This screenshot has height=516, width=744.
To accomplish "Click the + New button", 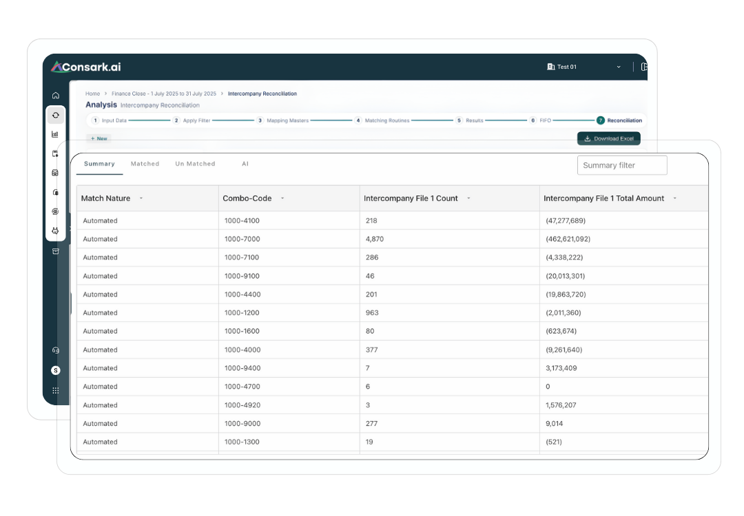I will (x=99, y=138).
